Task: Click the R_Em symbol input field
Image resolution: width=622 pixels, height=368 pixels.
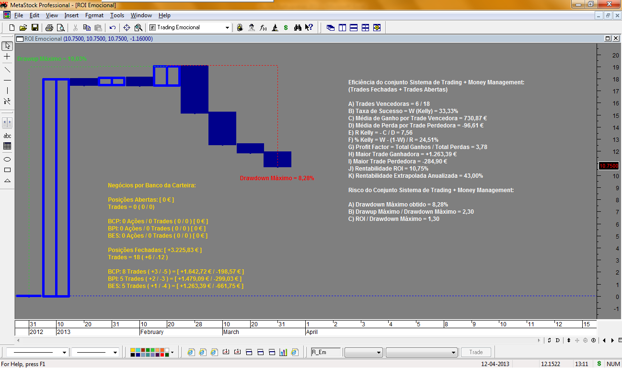Action: pos(326,352)
